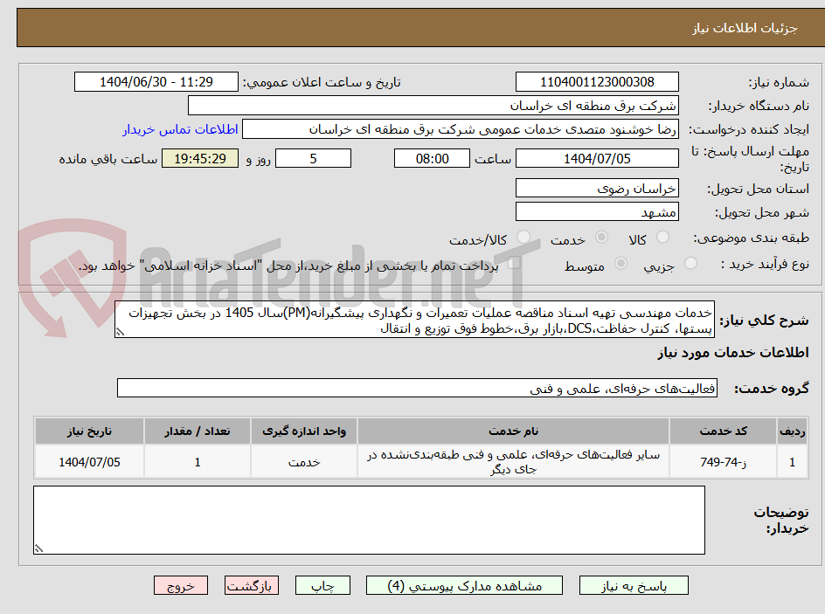Click the ساعت time field showing 08:00
This screenshot has height=614, width=825.
[432, 158]
